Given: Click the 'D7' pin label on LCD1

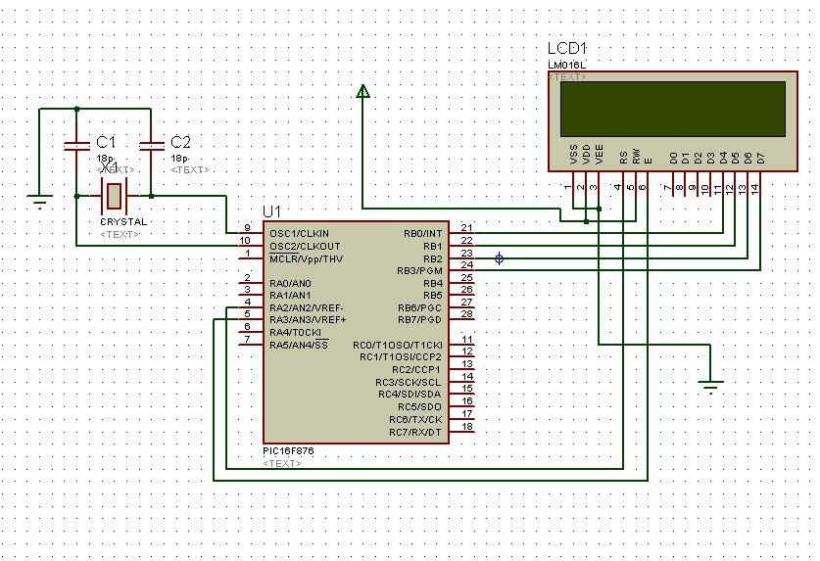Looking at the screenshot, I should [x=761, y=158].
